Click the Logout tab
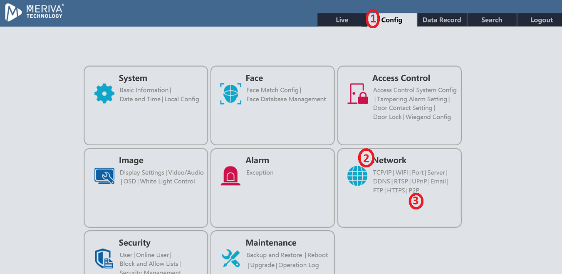 [x=541, y=20]
